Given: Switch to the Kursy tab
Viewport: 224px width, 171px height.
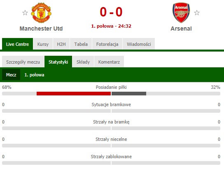Looking at the screenshot, I should pos(43,44).
